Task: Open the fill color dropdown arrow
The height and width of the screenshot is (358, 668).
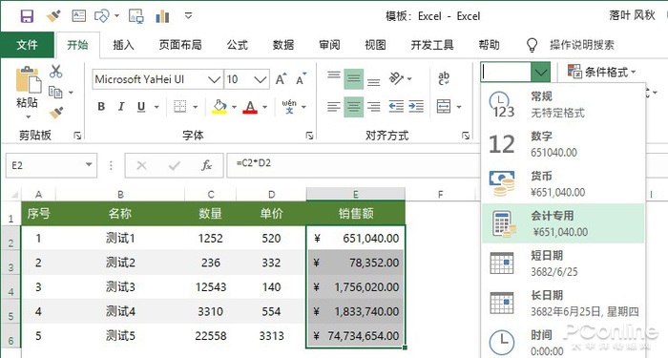Action: click(234, 107)
